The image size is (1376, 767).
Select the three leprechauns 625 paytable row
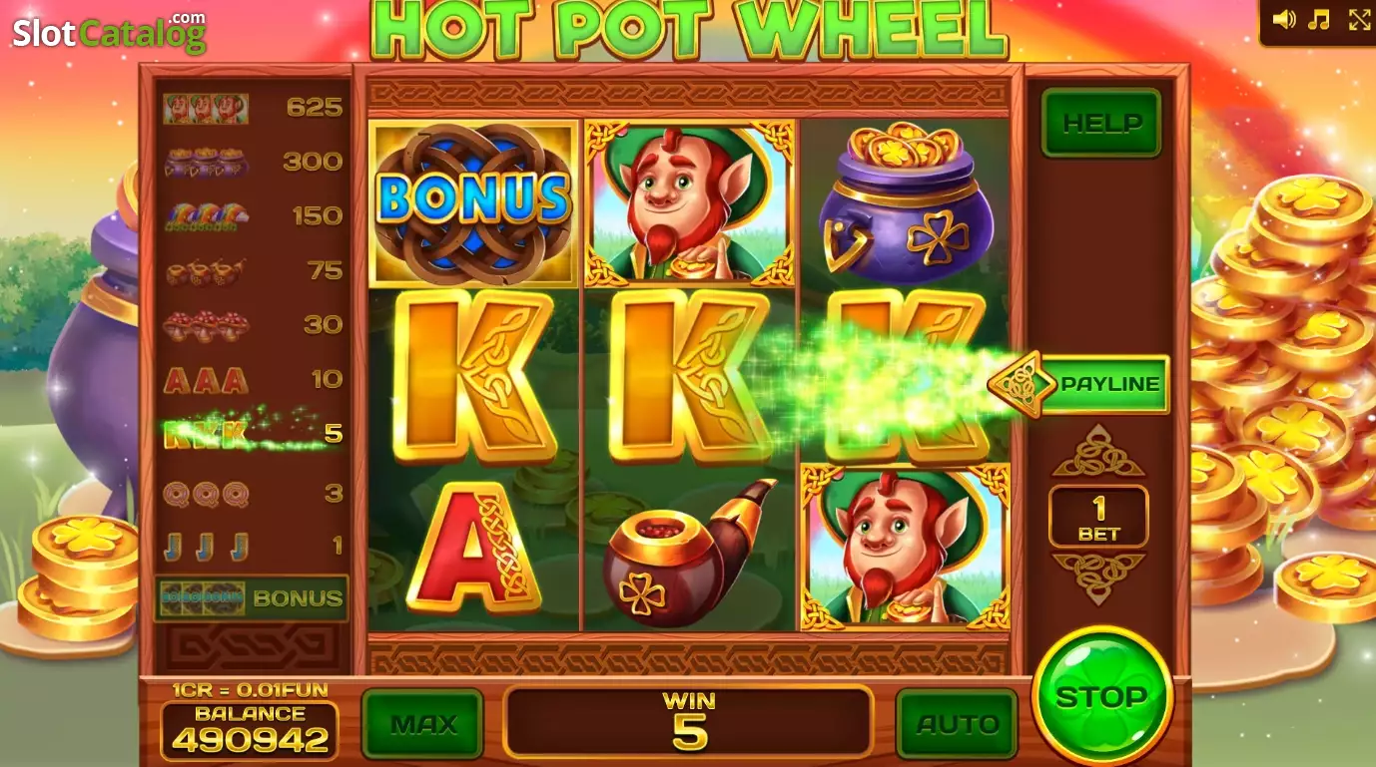click(x=254, y=108)
